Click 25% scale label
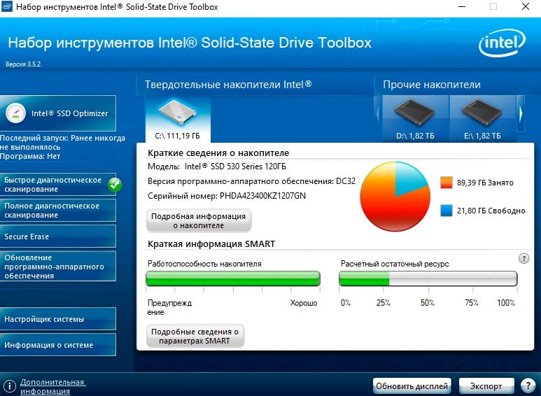The width and height of the screenshot is (541, 396). point(384,303)
